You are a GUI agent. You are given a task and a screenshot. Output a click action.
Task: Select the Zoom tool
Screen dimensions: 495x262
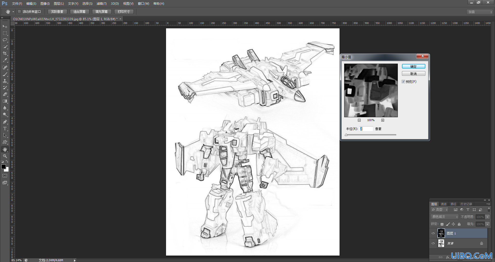(5, 156)
